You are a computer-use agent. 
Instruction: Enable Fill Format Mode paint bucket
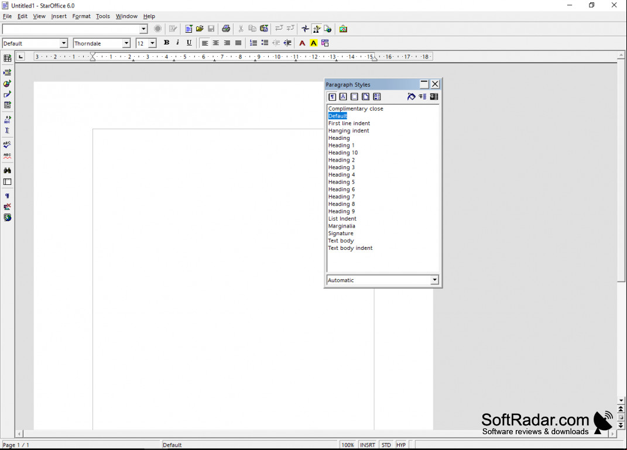pyautogui.click(x=411, y=97)
